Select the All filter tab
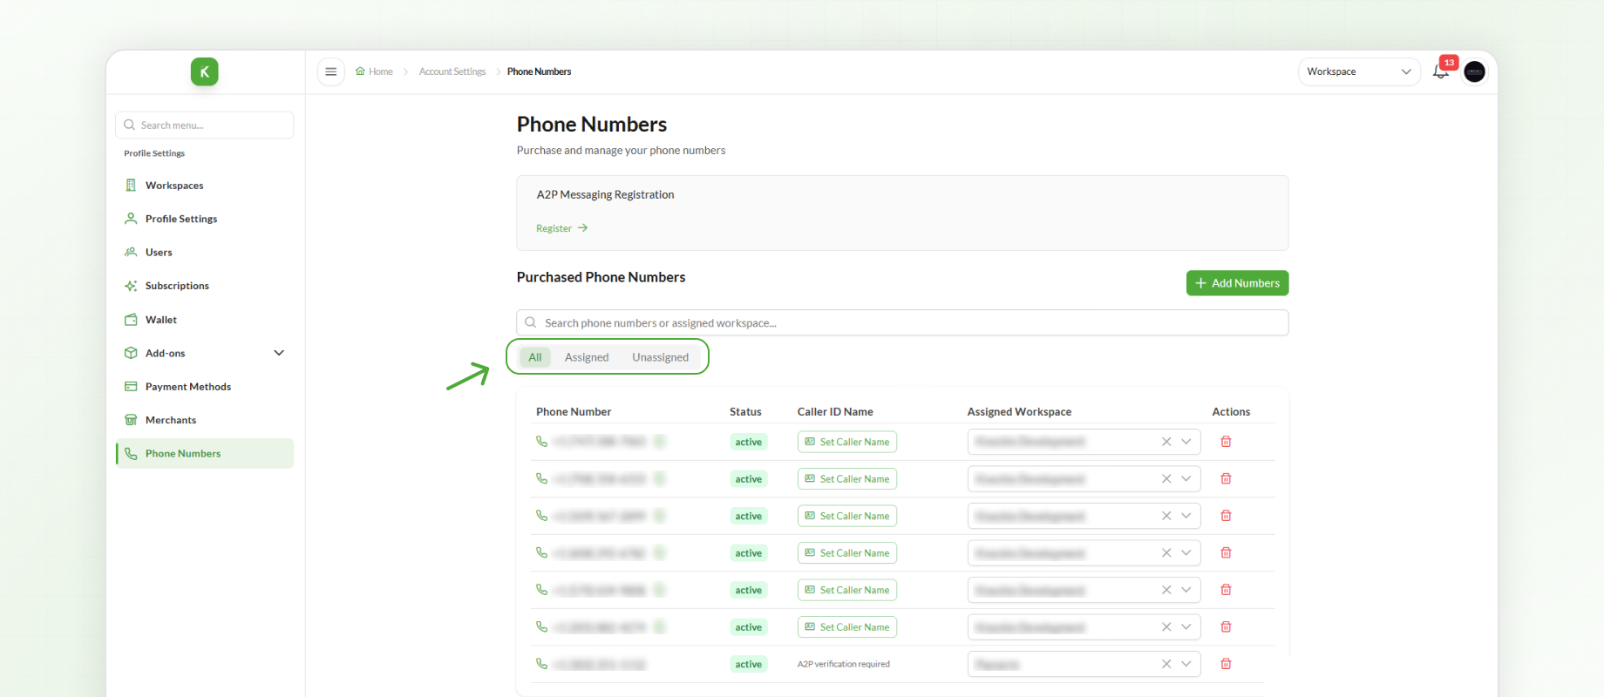 pos(535,357)
